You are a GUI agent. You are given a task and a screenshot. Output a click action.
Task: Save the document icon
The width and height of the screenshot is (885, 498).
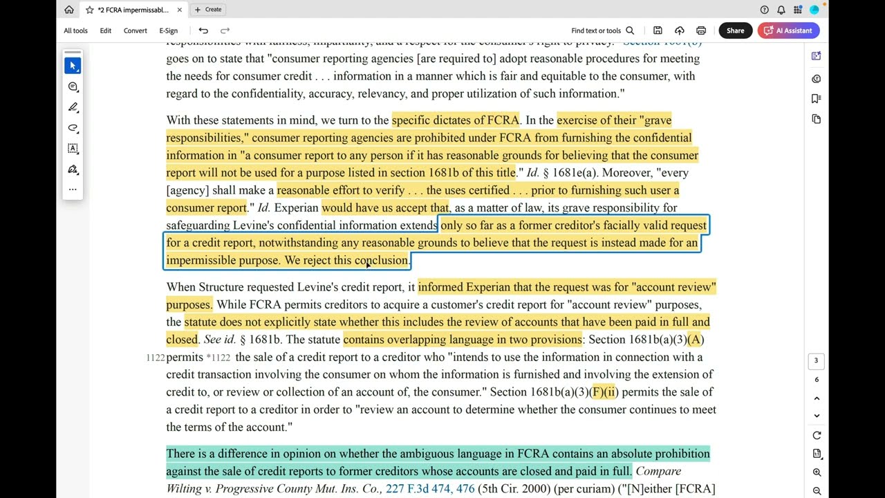coord(658,30)
